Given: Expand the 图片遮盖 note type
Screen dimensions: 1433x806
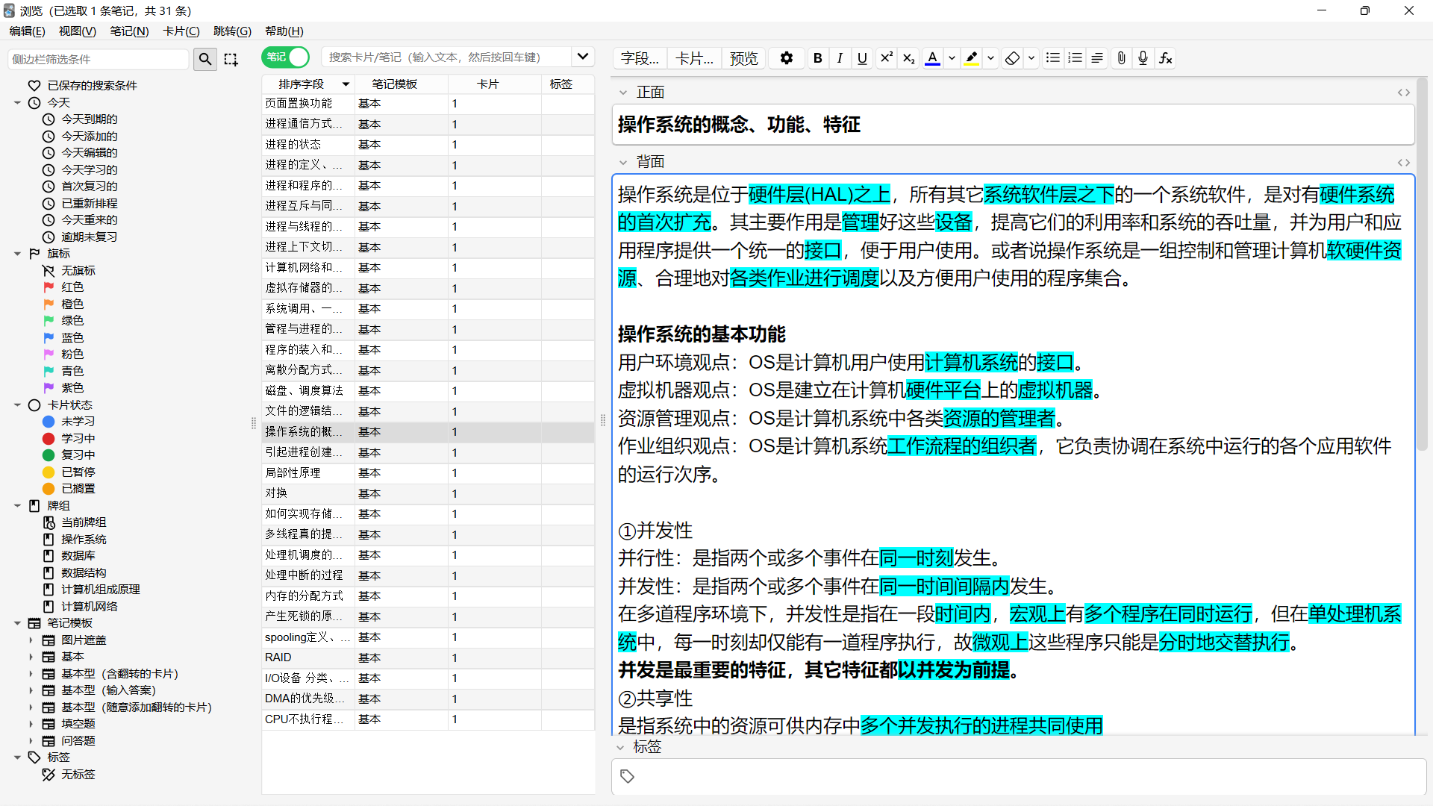Looking at the screenshot, I should coord(31,640).
